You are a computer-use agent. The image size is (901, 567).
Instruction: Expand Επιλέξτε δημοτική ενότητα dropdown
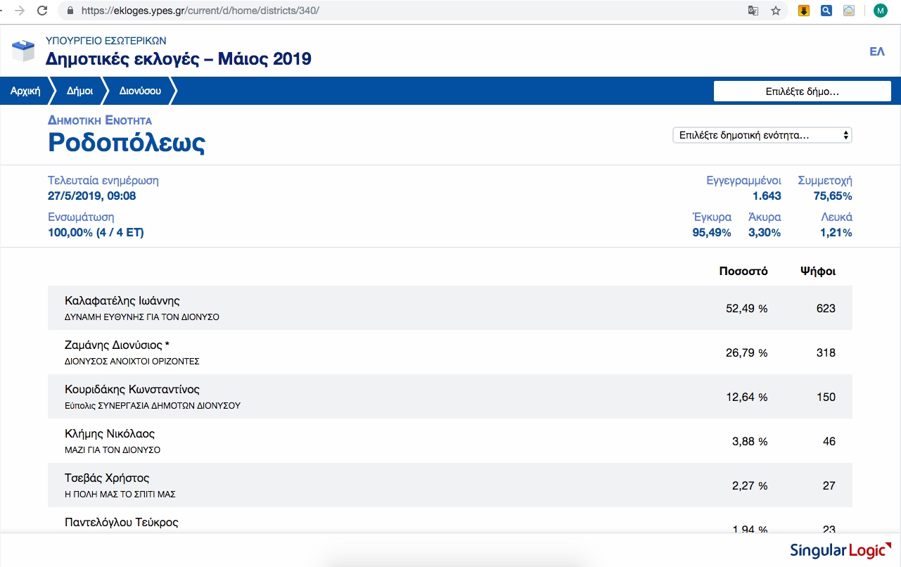pos(762,135)
